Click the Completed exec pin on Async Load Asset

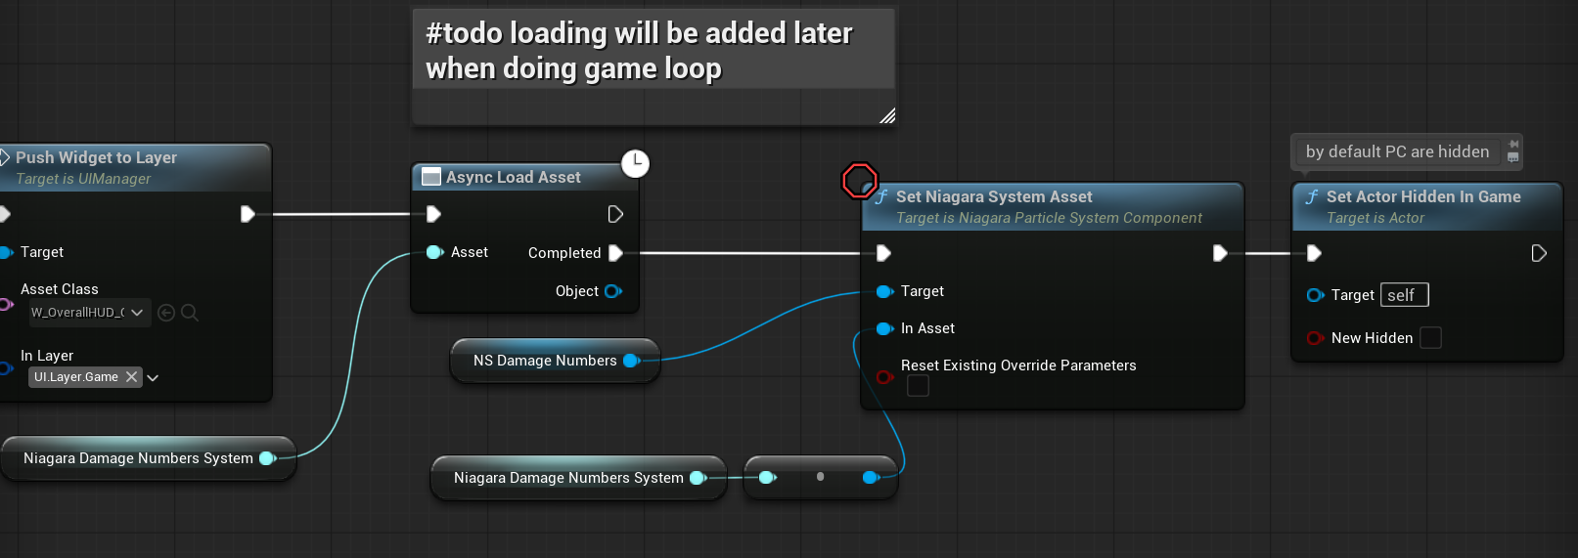tap(615, 253)
